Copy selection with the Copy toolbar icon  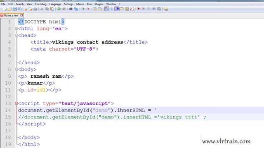tap(47, 9)
